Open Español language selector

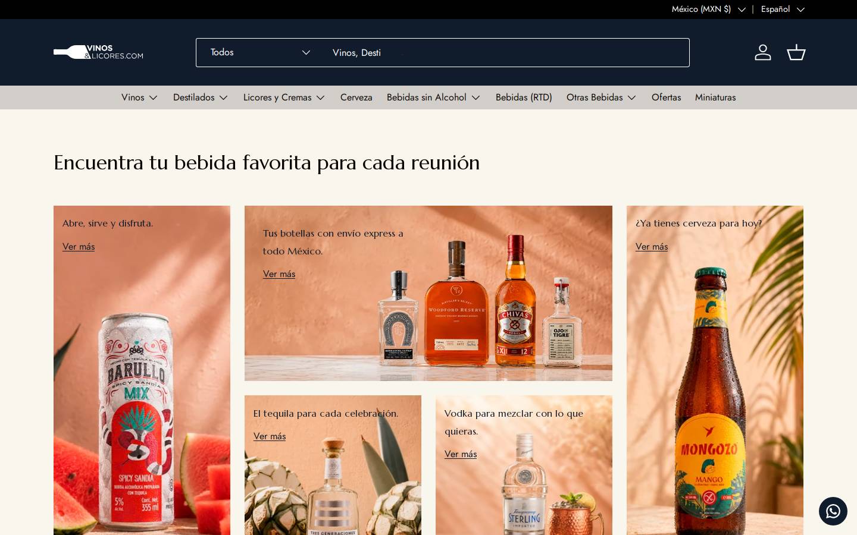783,9
